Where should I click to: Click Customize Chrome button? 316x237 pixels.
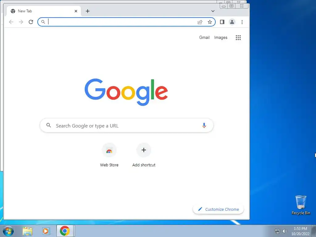click(x=218, y=209)
